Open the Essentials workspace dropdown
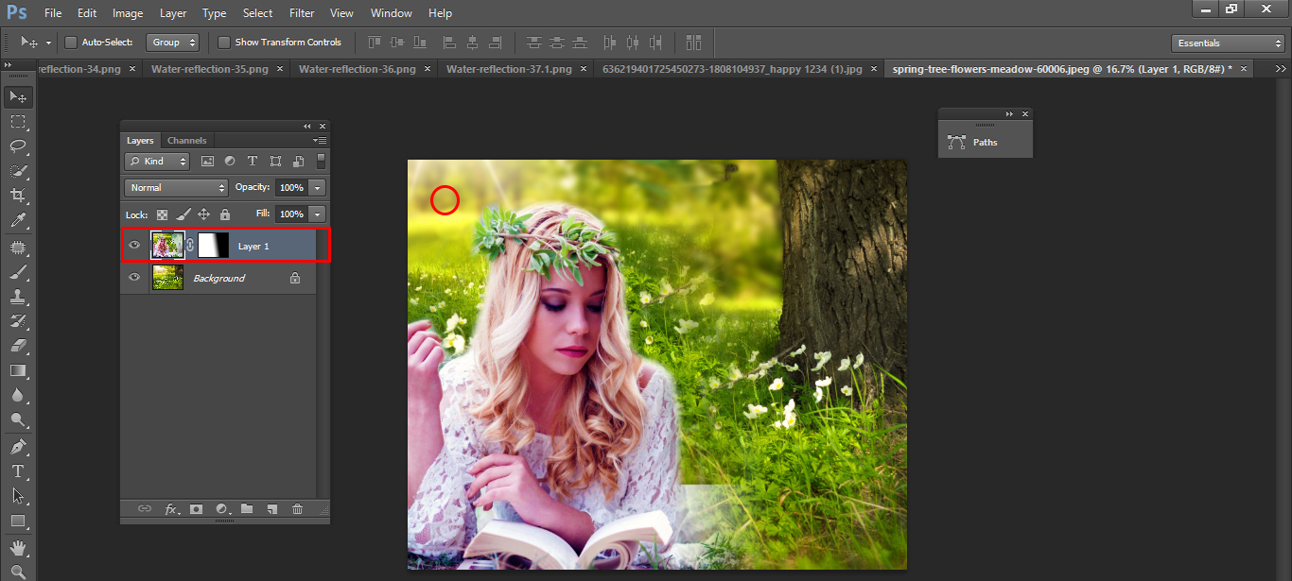The width and height of the screenshot is (1292, 581). 1227,42
